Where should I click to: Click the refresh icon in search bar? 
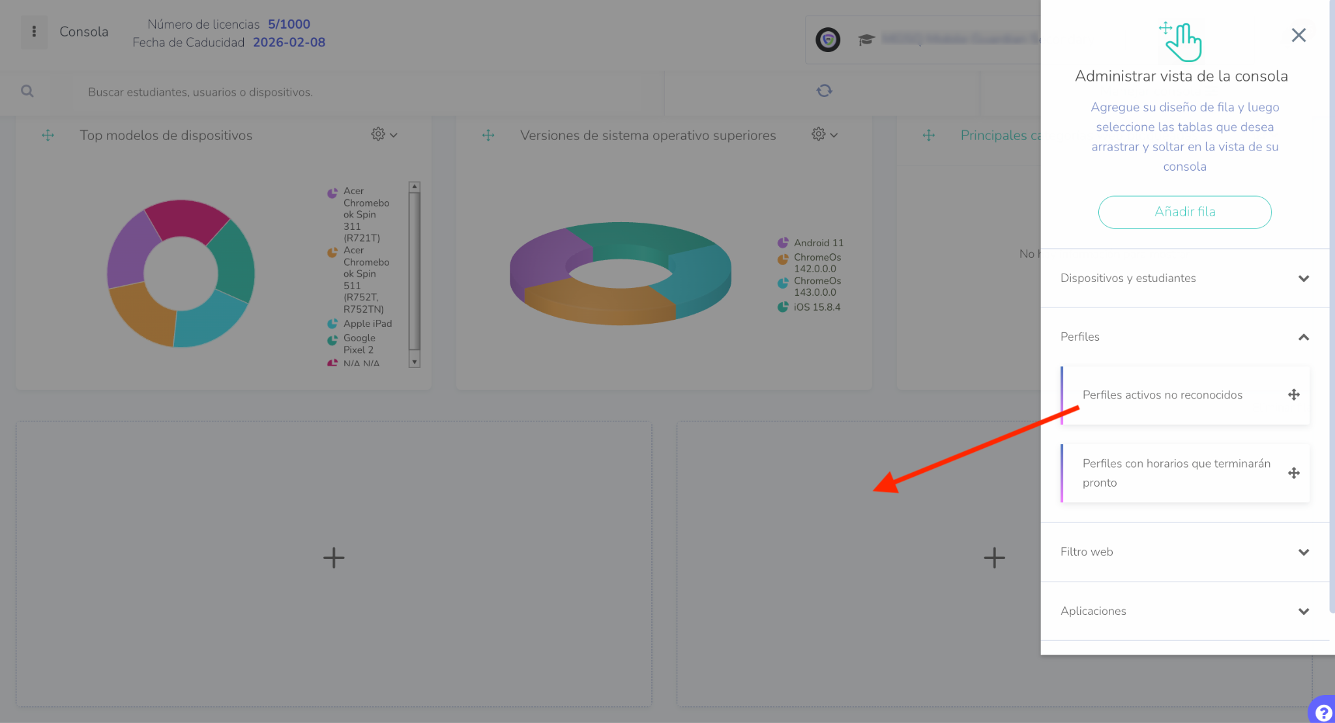pyautogui.click(x=824, y=91)
